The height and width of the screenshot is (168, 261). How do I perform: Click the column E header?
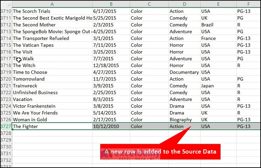(218, 4)
